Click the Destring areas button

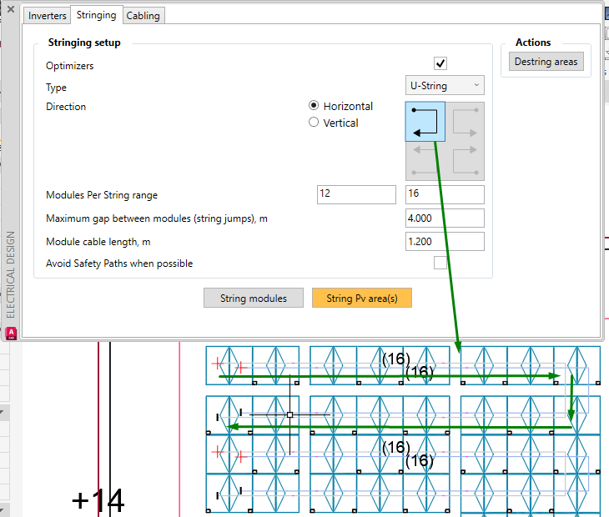pyautogui.click(x=546, y=62)
